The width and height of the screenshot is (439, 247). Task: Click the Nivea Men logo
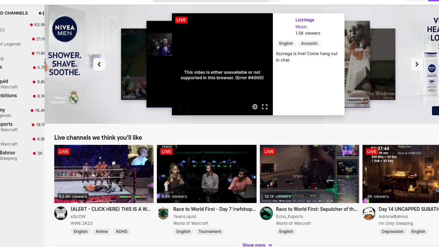click(65, 29)
